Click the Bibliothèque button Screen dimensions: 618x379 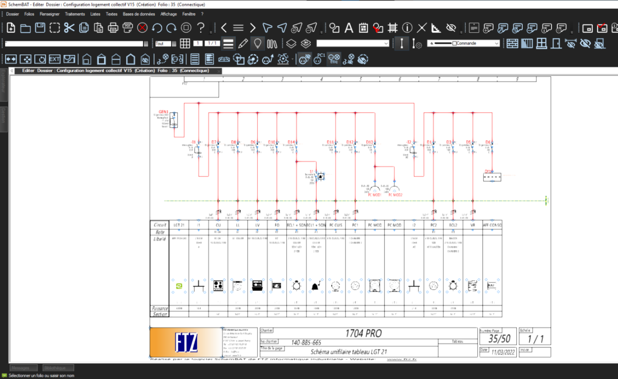58,368
